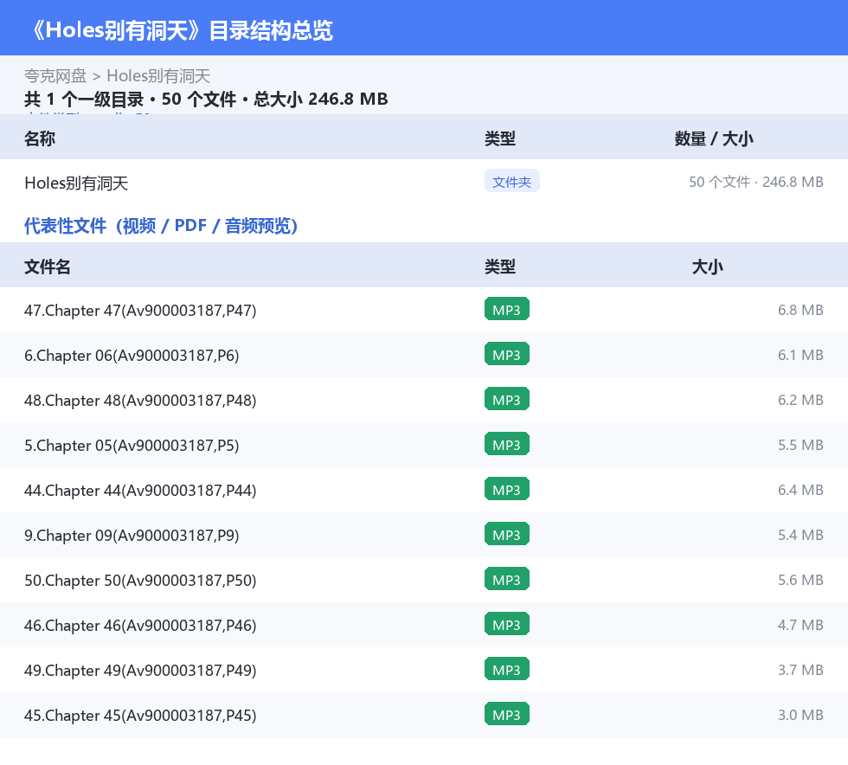Click the 3.0 MB size value
The image size is (848, 765).
click(x=800, y=714)
